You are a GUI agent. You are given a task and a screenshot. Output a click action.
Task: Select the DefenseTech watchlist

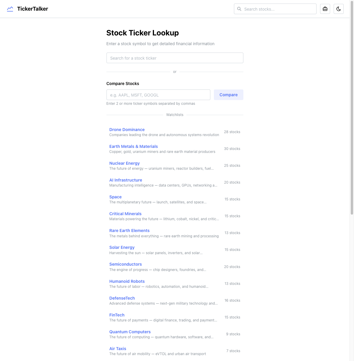click(122, 298)
